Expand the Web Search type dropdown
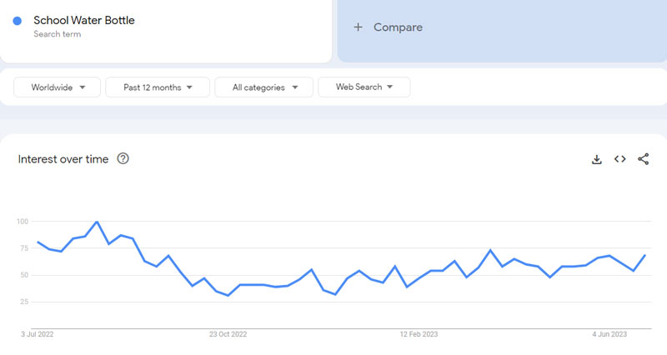The height and width of the screenshot is (355, 667). [364, 87]
